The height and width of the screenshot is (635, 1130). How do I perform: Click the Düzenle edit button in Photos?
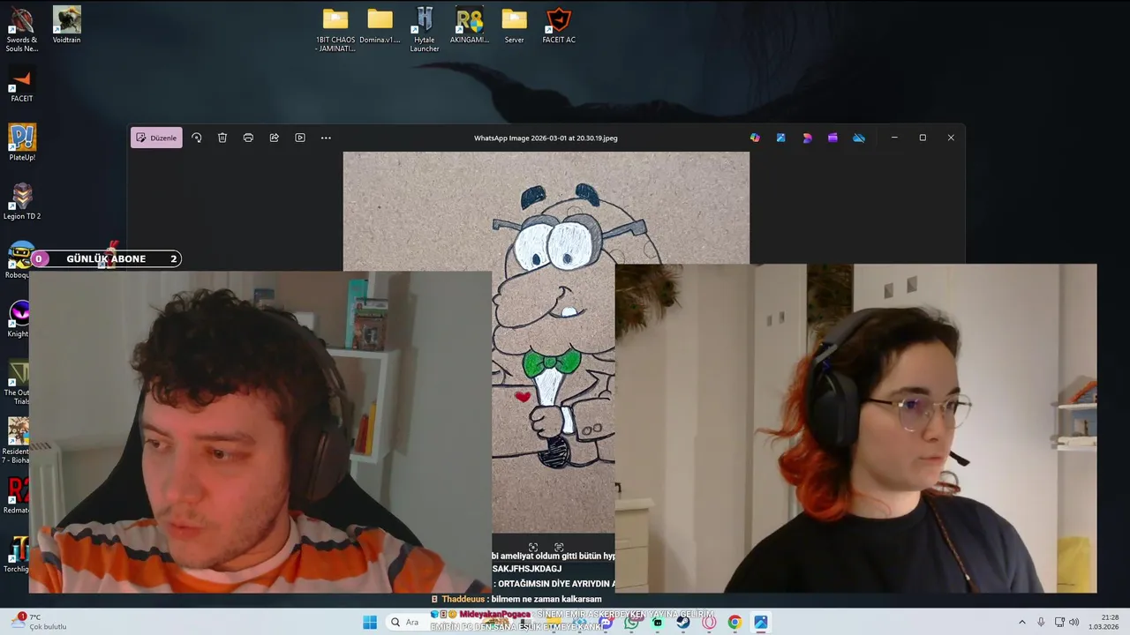[156, 138]
